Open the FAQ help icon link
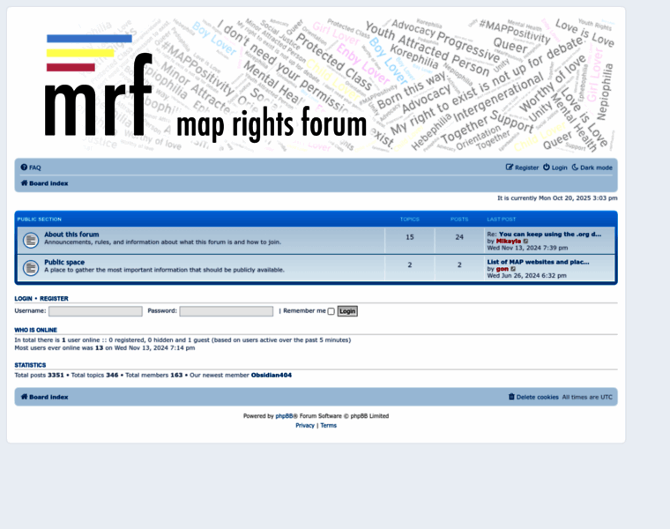Image resolution: width=670 pixels, height=529 pixels. [25, 168]
